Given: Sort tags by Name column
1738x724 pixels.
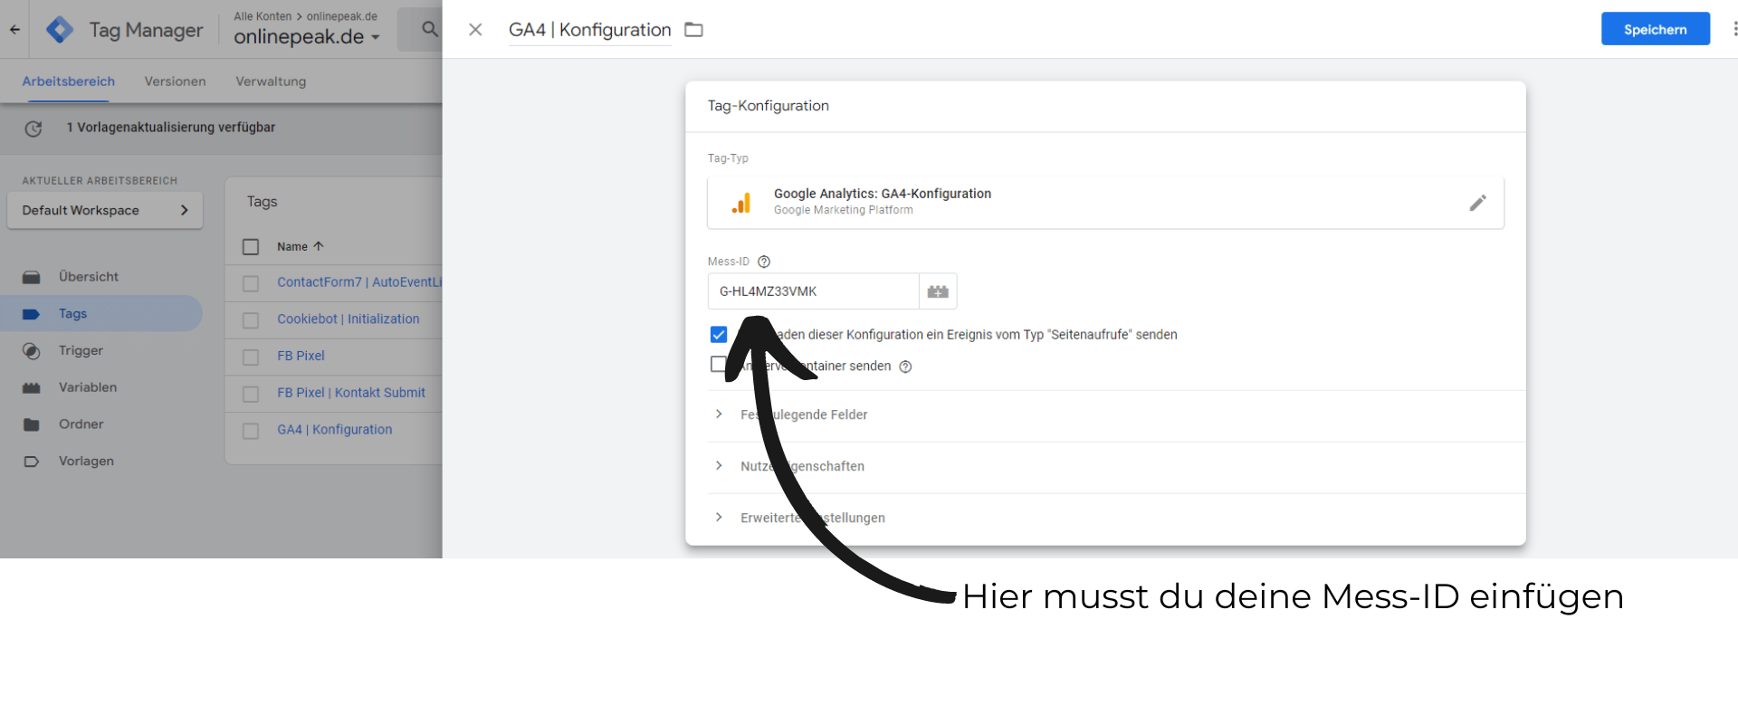Looking at the screenshot, I should click(301, 246).
